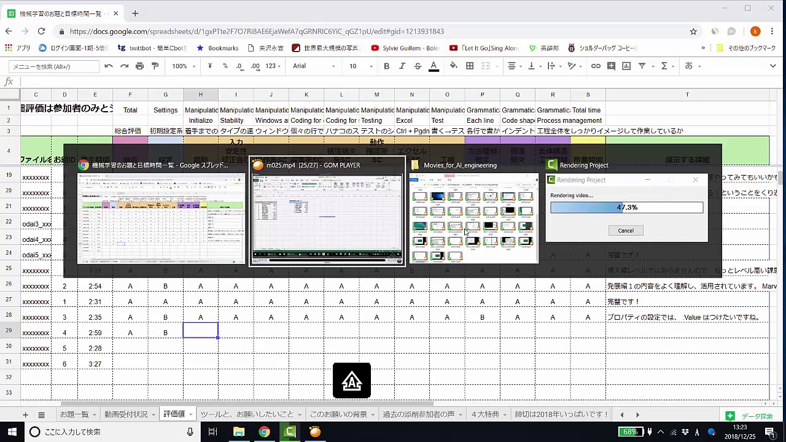Click the text color swatch icon
Image resolution: width=786 pixels, height=442 pixels.
pyautogui.click(x=434, y=66)
